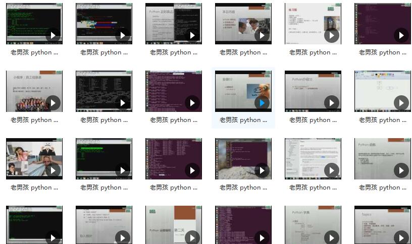The image size is (412, 244).
Task: Play the Paint flowchart diagram video
Action: pyautogui.click(x=401, y=103)
